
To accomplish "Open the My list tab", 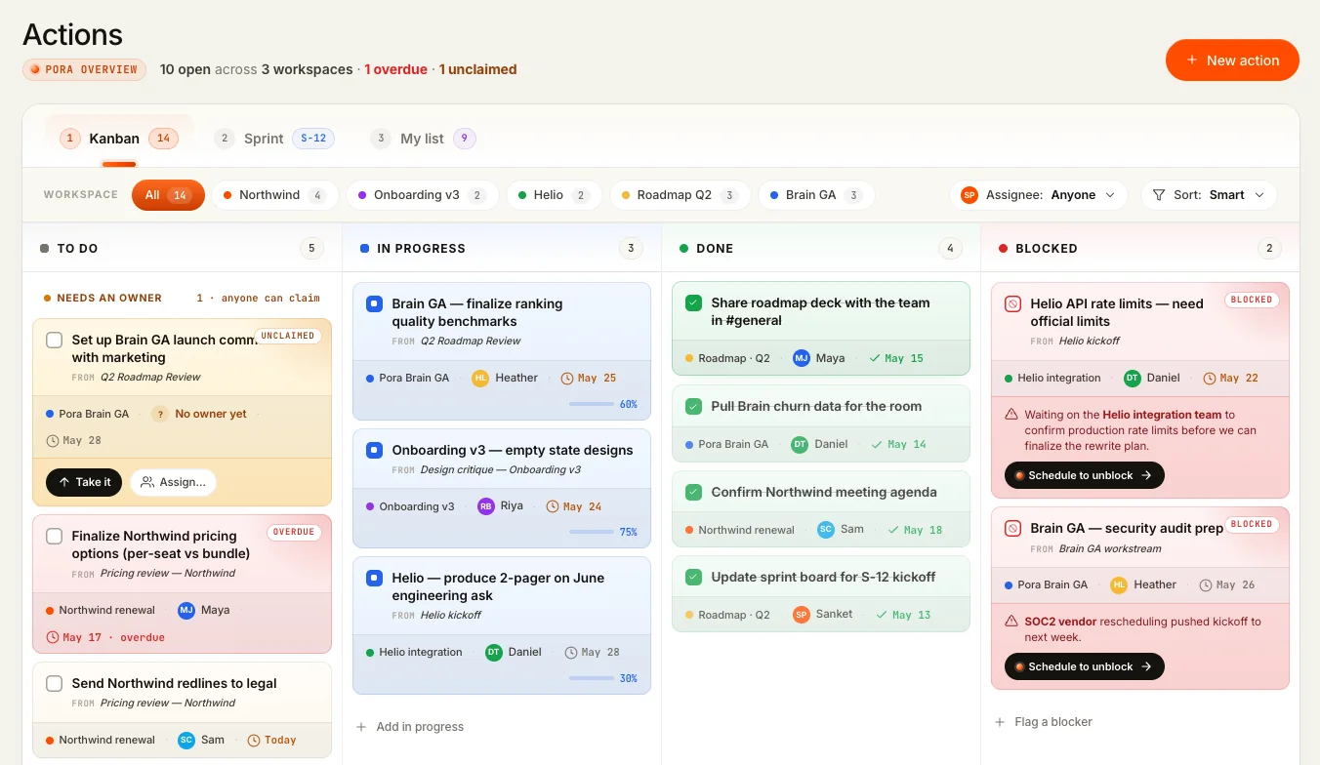I will tap(423, 139).
